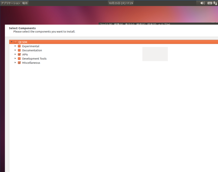This screenshot has height=172, width=218.
Task: Toggle the Qt SDK checkbox
Action: (16, 42)
